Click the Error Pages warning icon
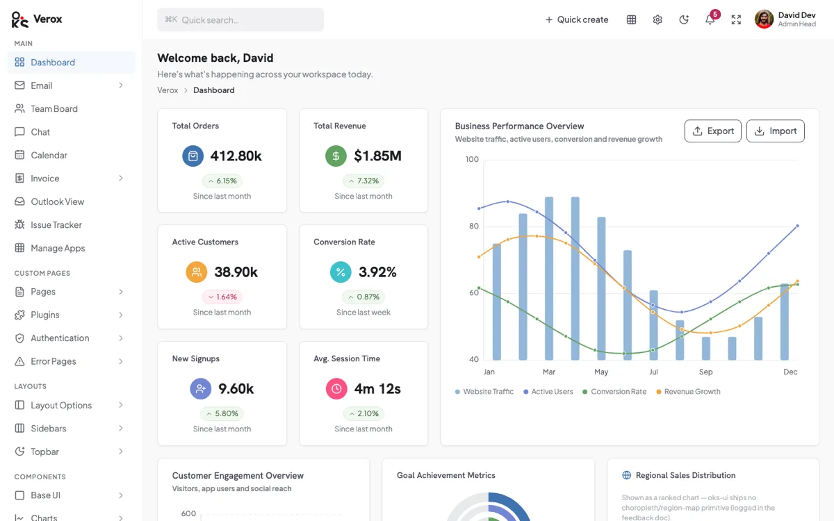Image resolution: width=834 pixels, height=521 pixels. pyautogui.click(x=19, y=361)
